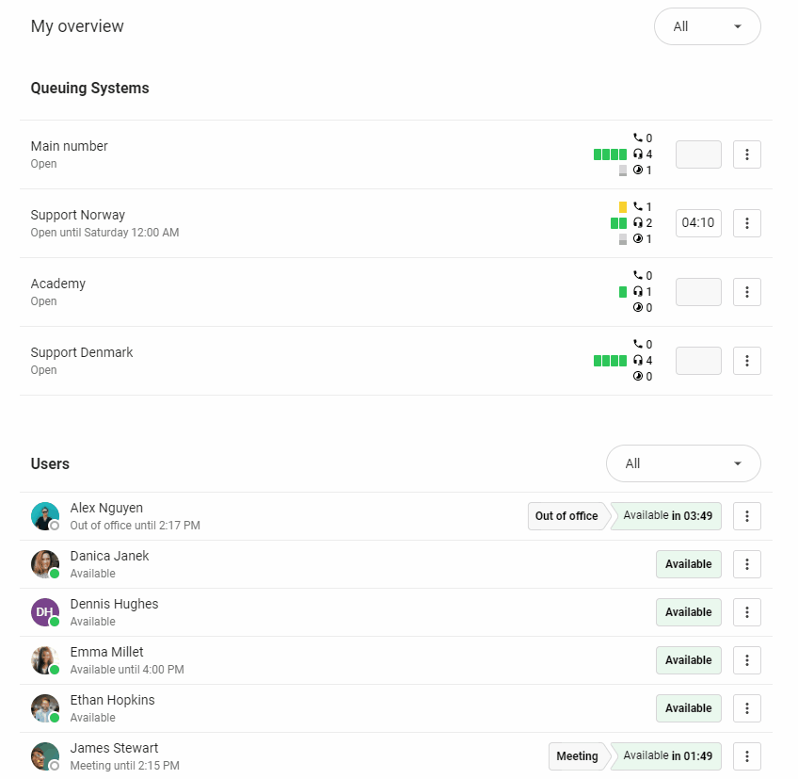Viewport: 798px width, 779px height.
Task: Click Ethan Hopkins' profile picture
Action: 44,708
